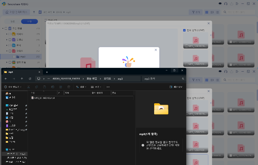Image resolution: width=258 pixels, height=165 pixels.
Task: Open the filter button in top 4DDiG window
Action: click(196, 12)
